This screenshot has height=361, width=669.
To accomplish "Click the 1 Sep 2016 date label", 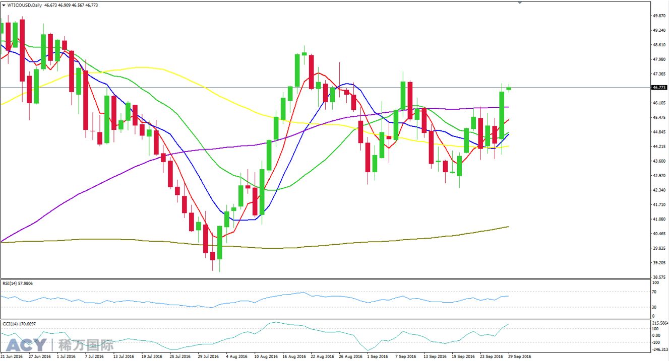I will pos(379,356).
